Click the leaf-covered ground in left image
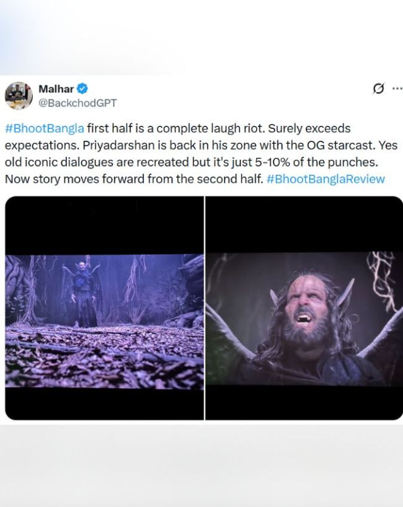The image size is (403, 507). coord(104,356)
